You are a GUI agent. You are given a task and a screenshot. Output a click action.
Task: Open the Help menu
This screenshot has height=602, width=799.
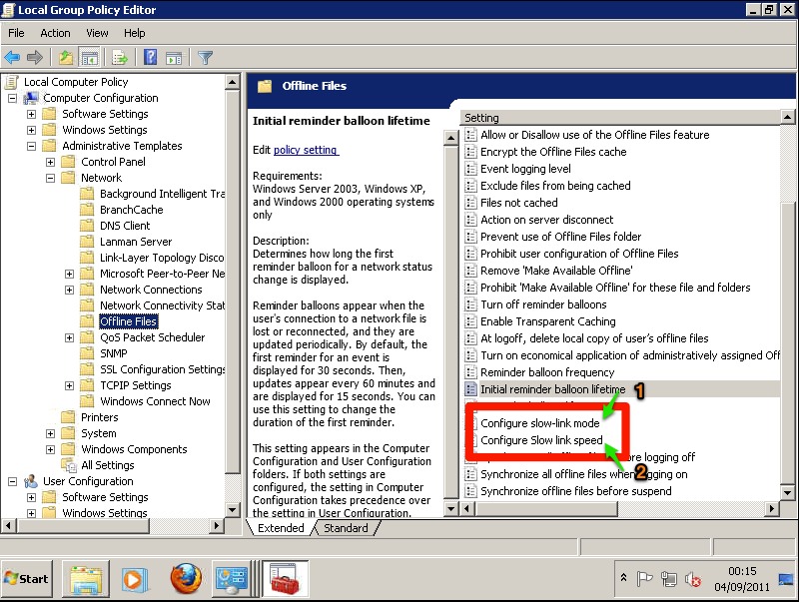point(135,33)
